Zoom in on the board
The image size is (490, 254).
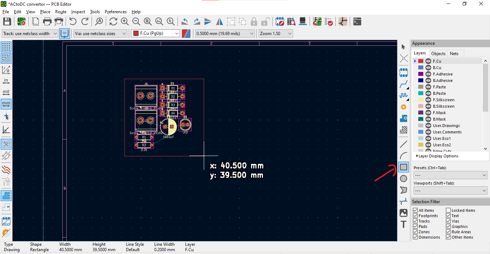point(125,21)
